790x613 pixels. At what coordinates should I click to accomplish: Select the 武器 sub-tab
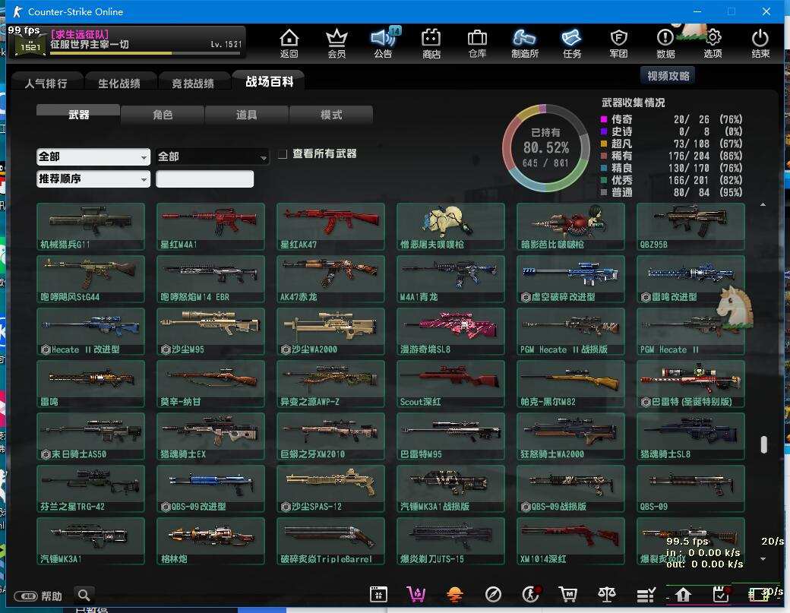[78, 115]
